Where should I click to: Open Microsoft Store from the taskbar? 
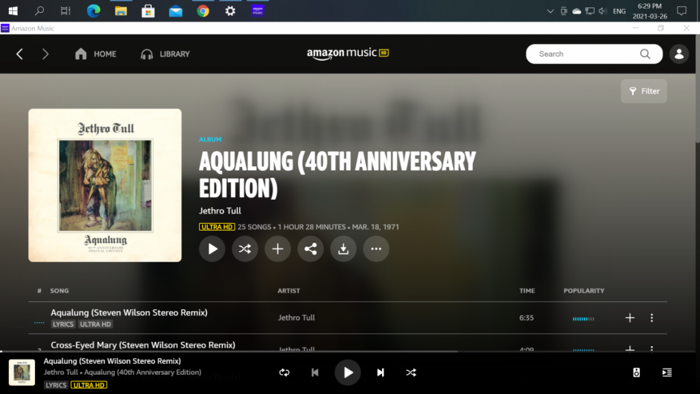click(x=148, y=11)
